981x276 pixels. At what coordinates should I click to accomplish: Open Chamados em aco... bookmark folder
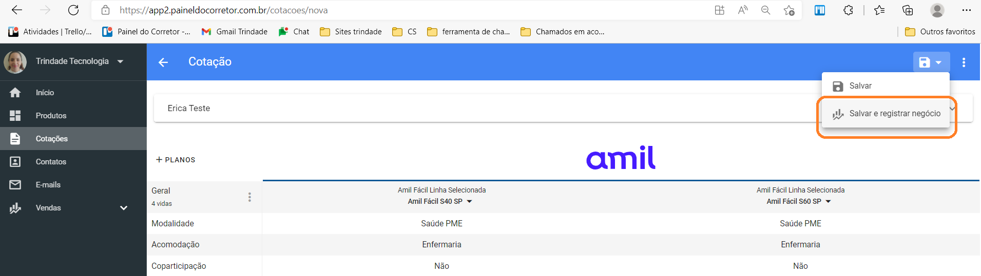point(563,32)
